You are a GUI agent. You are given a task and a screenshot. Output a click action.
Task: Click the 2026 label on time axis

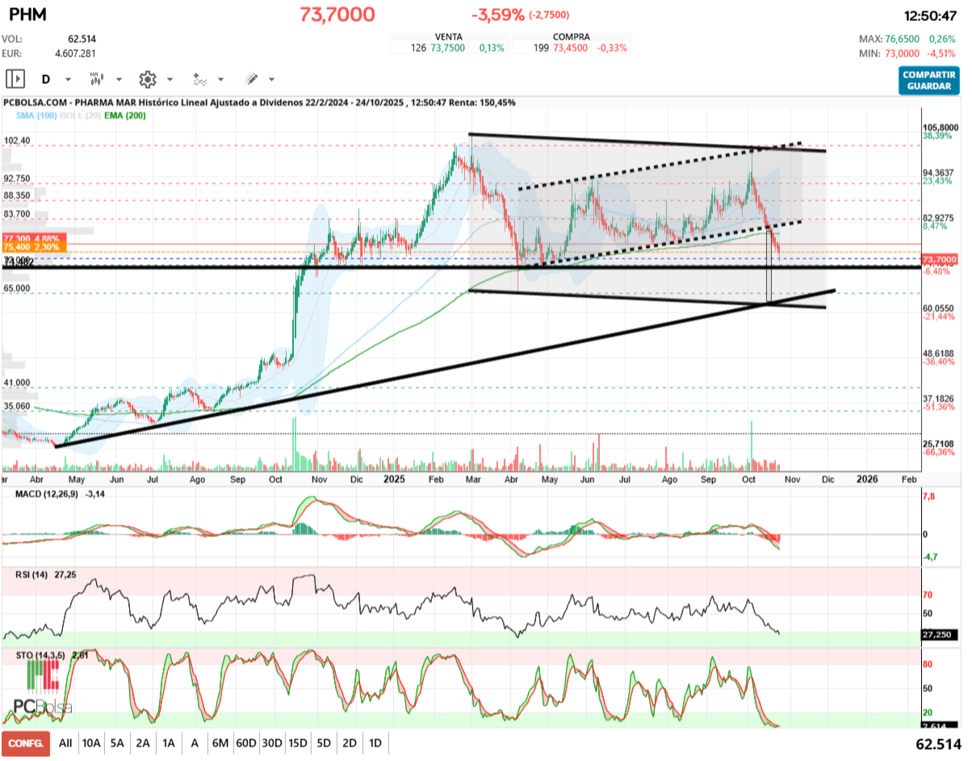tap(867, 479)
